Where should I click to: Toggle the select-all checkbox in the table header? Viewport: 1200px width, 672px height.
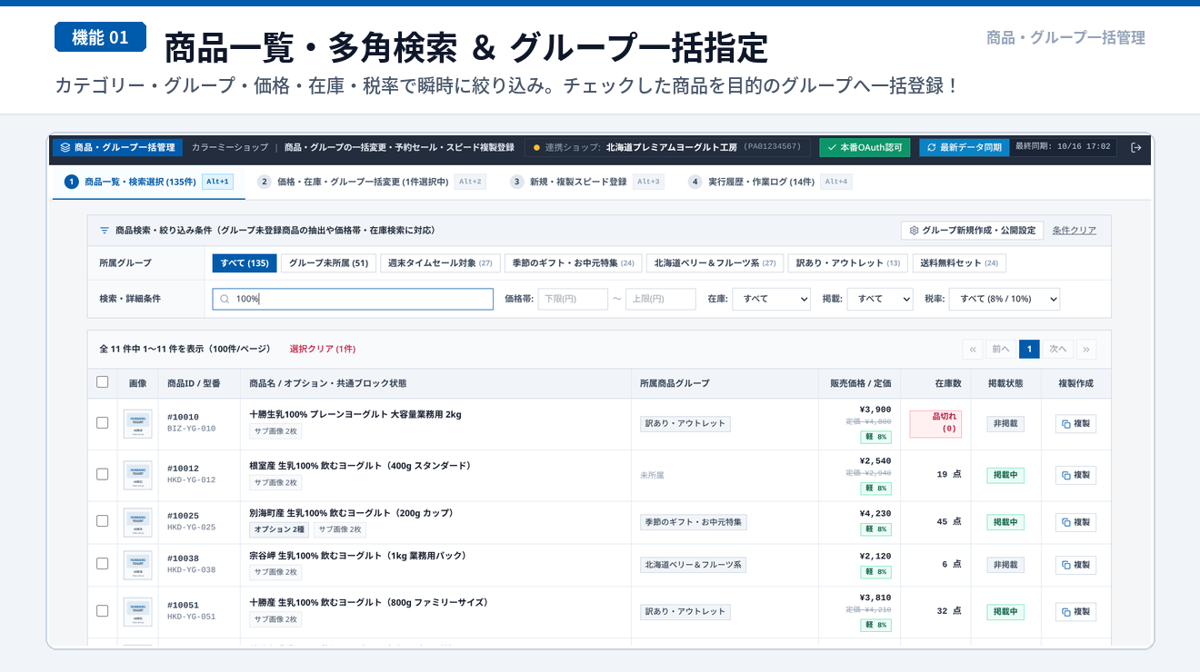coord(103,382)
